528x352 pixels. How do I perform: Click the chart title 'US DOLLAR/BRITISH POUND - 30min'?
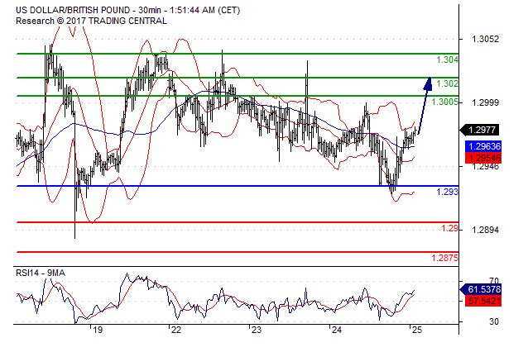[x=88, y=11]
